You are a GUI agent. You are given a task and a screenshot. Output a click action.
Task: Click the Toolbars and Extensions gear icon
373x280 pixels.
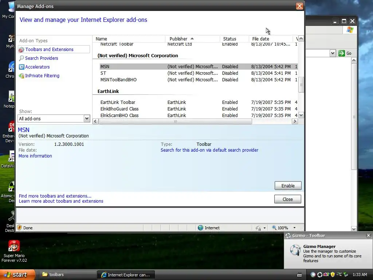coord(21,50)
